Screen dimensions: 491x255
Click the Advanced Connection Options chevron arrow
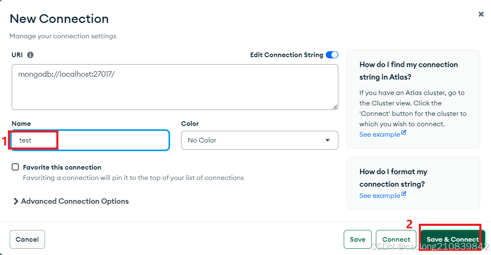tap(16, 201)
